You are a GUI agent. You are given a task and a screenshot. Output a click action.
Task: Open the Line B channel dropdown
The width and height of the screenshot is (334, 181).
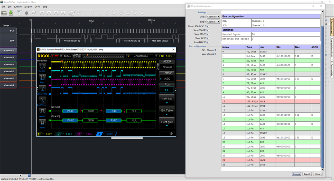(x=213, y=22)
